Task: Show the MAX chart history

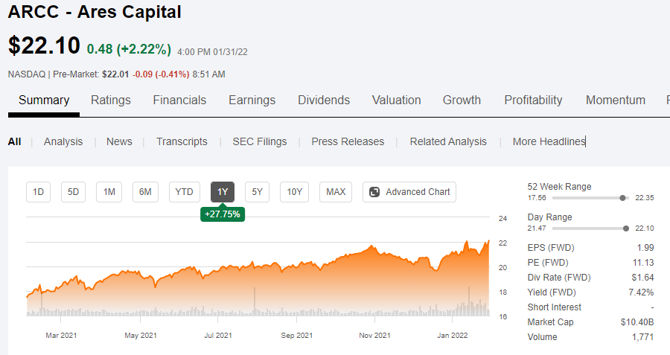Action: tap(336, 192)
